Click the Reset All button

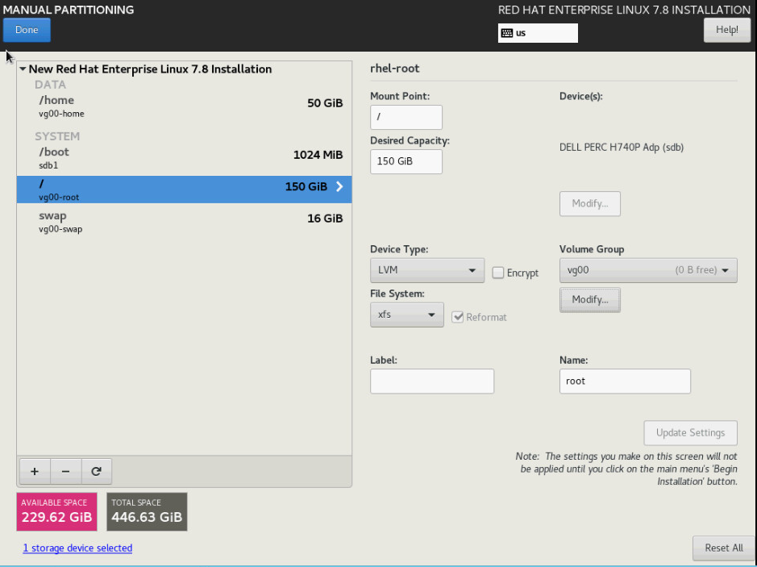click(723, 548)
